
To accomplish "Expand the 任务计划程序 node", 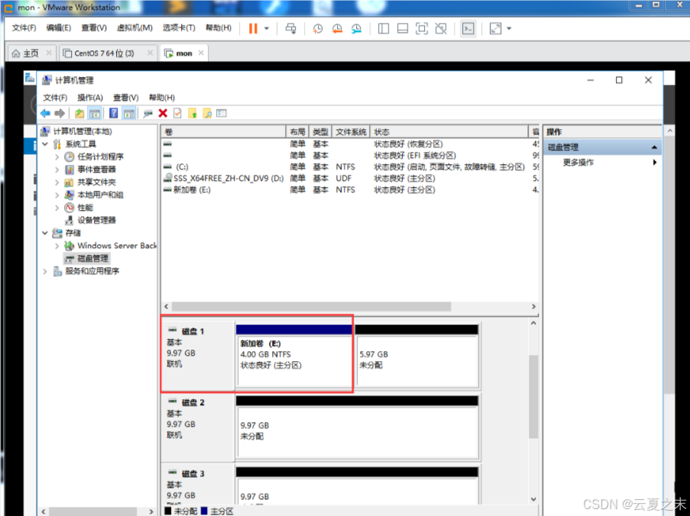I will click(x=57, y=157).
